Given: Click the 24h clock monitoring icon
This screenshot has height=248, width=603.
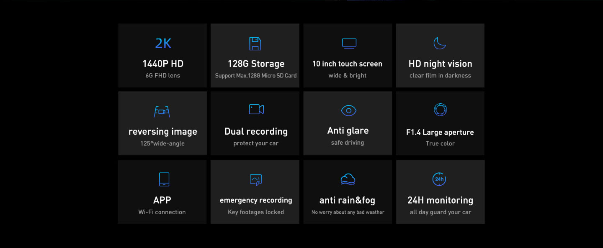Looking at the screenshot, I should coord(439,179).
